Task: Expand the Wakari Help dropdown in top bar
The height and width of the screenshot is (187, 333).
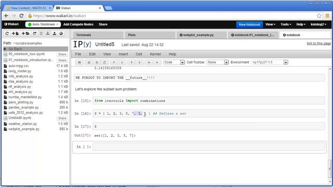Action: (x=301, y=24)
